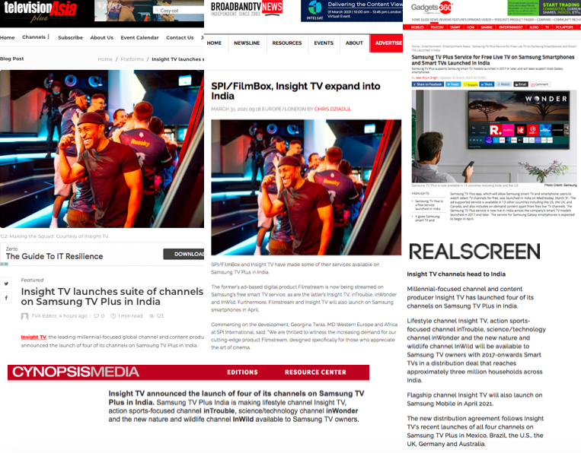The width and height of the screenshot is (581, 453).
Task: Click Television Asia article hero image
Action: [102, 149]
